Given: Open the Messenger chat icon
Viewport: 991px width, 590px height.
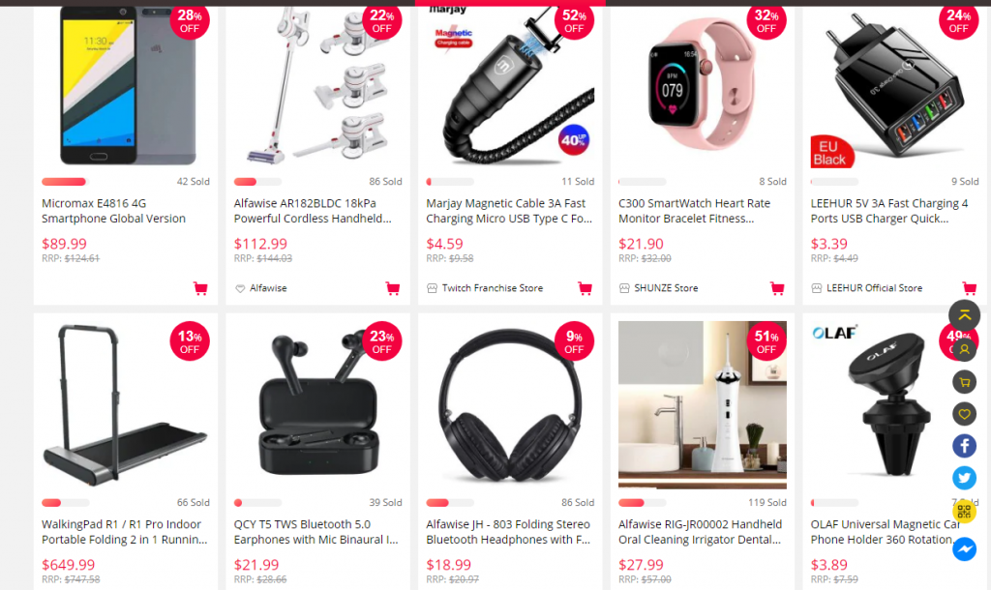Looking at the screenshot, I should coord(965,549).
